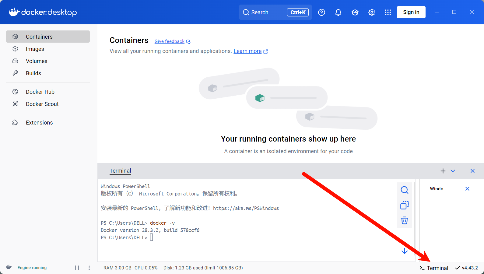Open Docker Scout from the sidebar
This screenshot has height=274, width=484.
tap(48, 104)
